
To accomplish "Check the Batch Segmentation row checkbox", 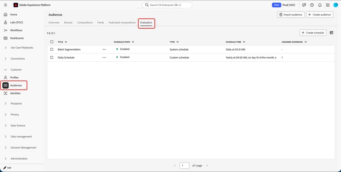I will click(52, 49).
